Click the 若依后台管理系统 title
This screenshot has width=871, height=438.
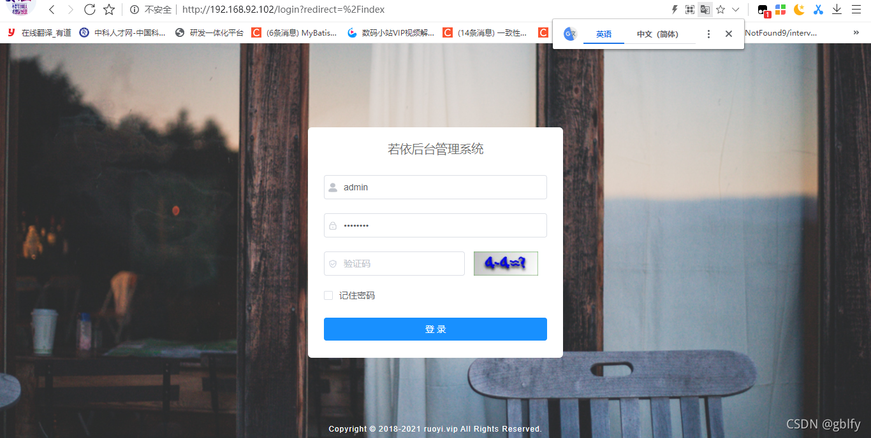tap(435, 150)
